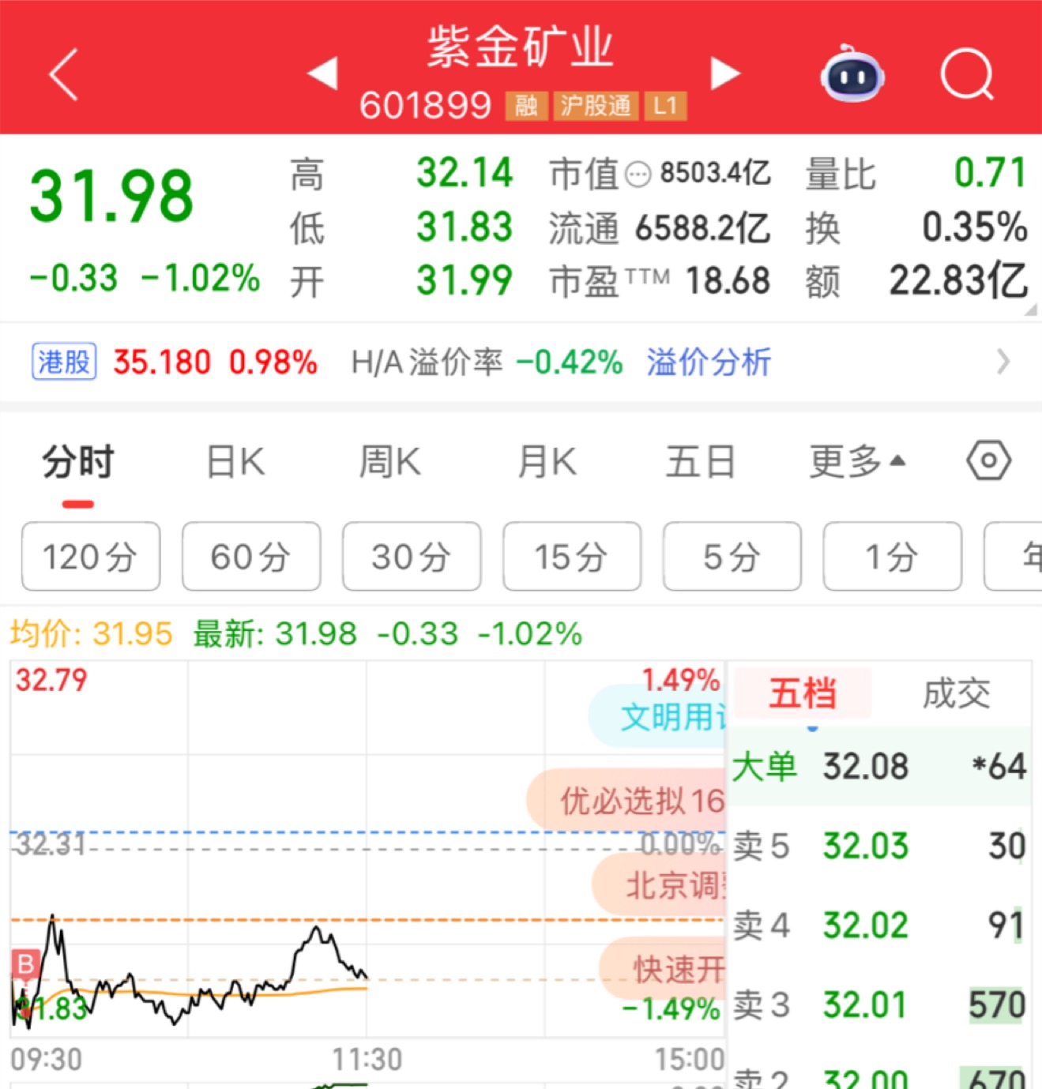This screenshot has height=1089, width=1042.
Task: Open the 快速开 bubble
Action: 662,968
